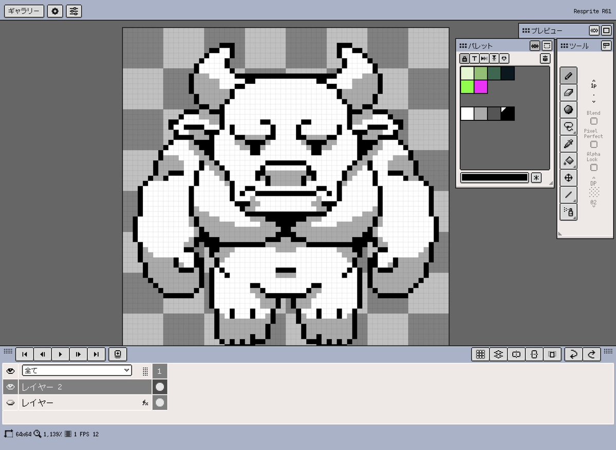Decrease brush size with down arrow below 1p
The height and width of the screenshot is (450, 616).
click(593, 101)
